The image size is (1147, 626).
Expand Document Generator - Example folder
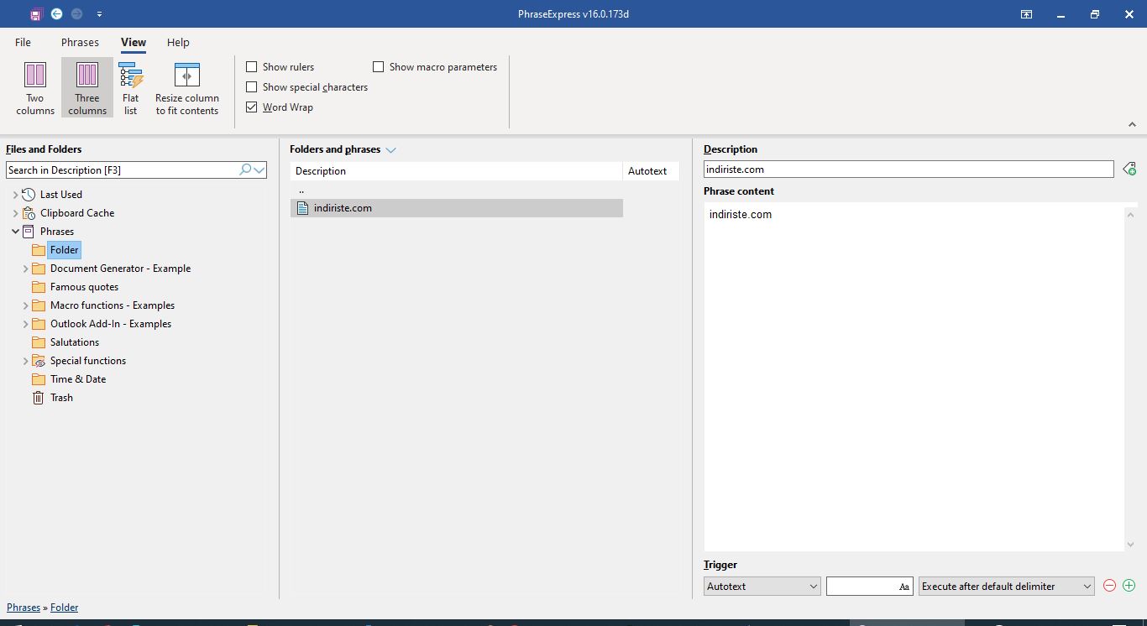pos(25,269)
